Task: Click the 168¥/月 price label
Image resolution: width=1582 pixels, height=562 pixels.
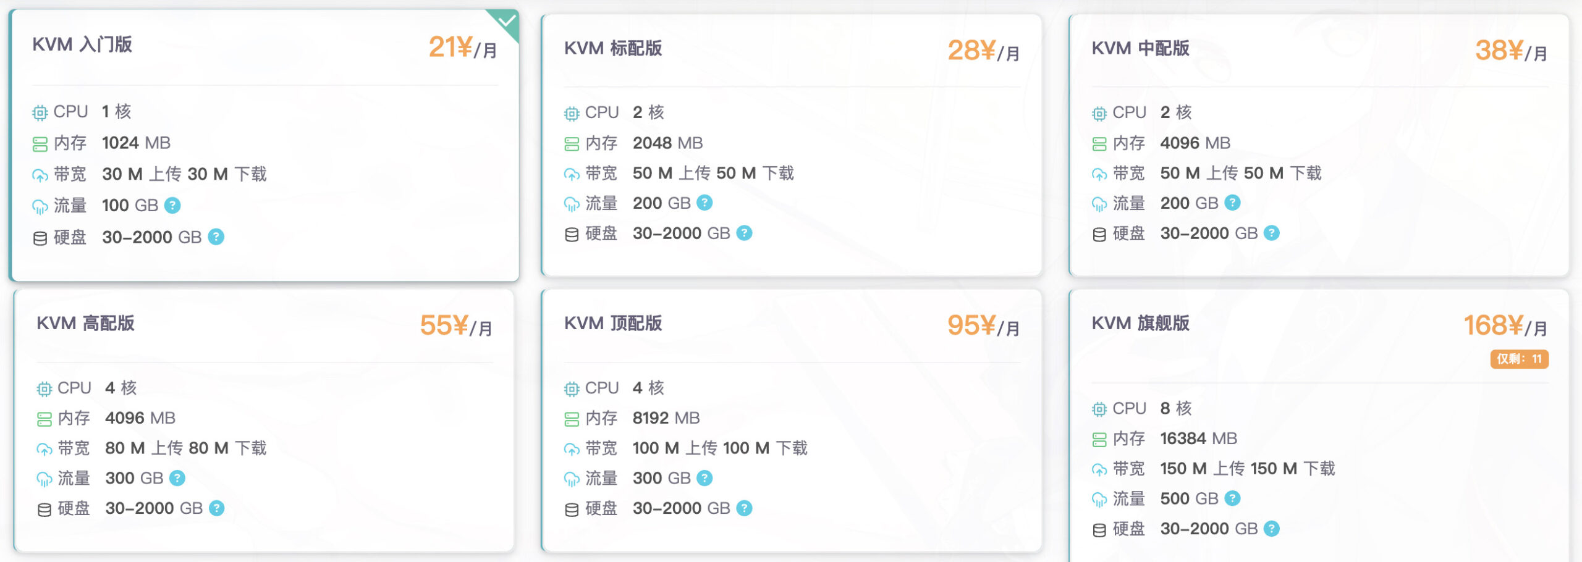Action: pos(1505,325)
